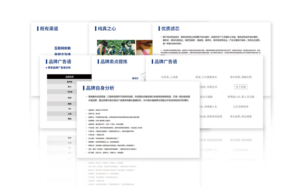This screenshot has height=187, width=300.
Task: Select the 康洁芯 label
Action: (135, 78)
